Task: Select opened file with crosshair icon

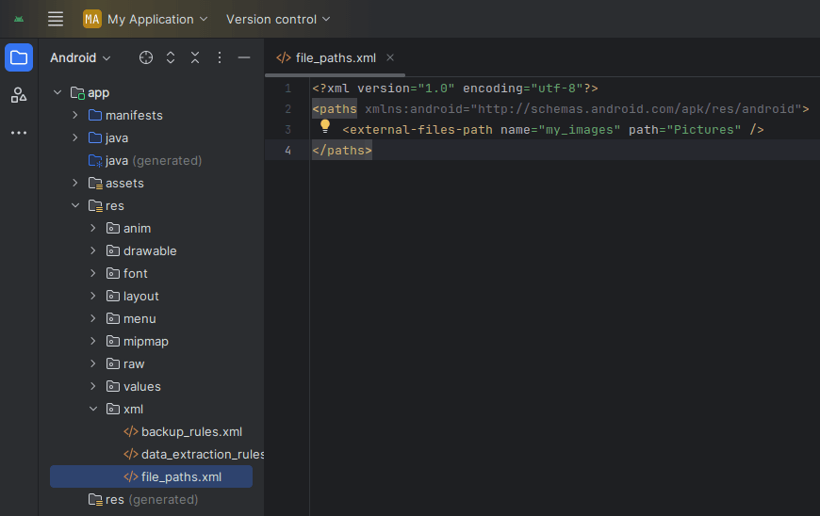Action: [146, 57]
